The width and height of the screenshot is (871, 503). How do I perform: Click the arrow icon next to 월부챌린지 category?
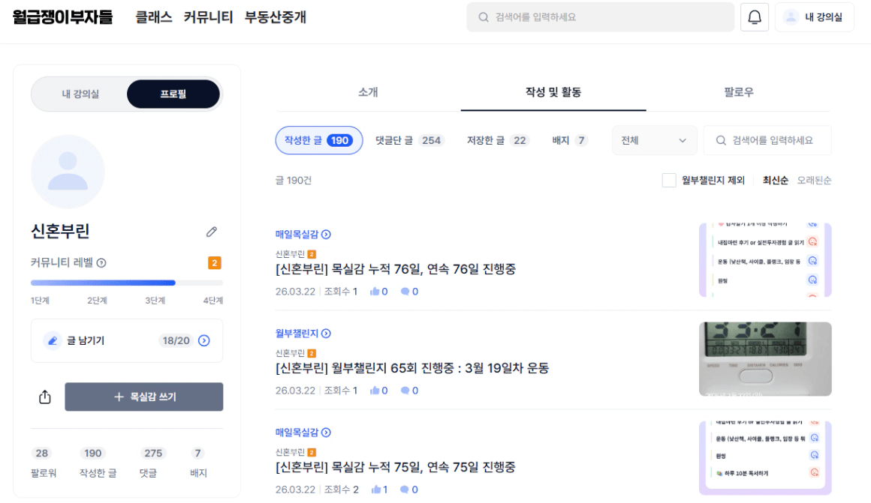[326, 334]
